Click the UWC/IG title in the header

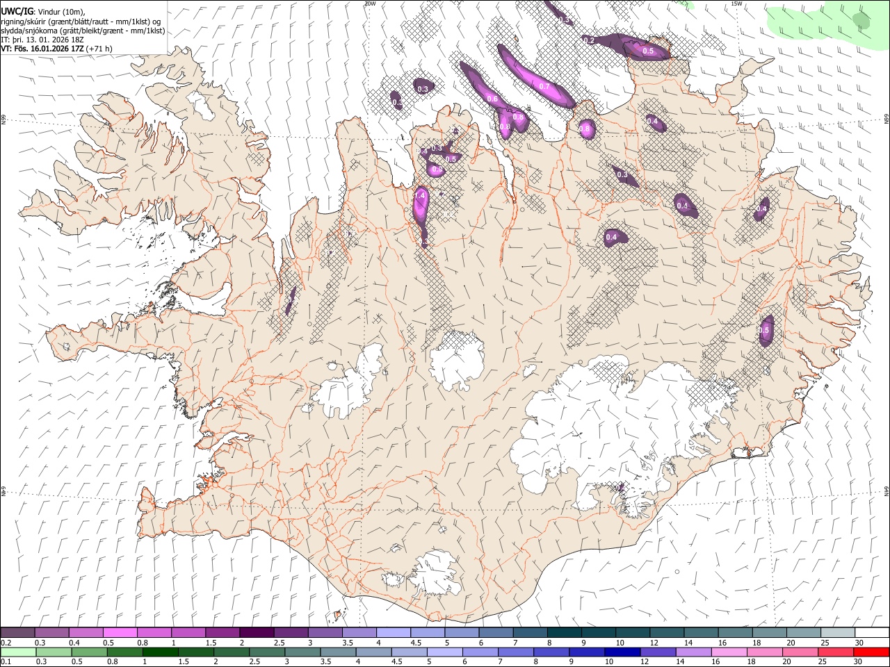(17, 11)
